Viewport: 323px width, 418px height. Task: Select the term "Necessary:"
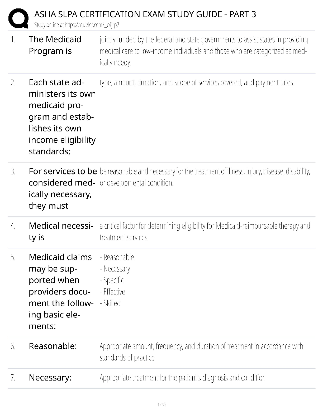tap(50, 378)
